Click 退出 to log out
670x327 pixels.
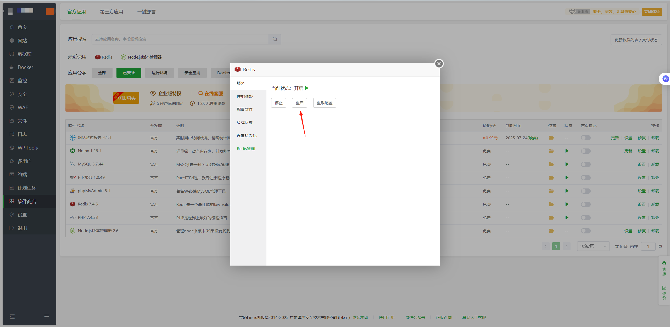point(29,228)
